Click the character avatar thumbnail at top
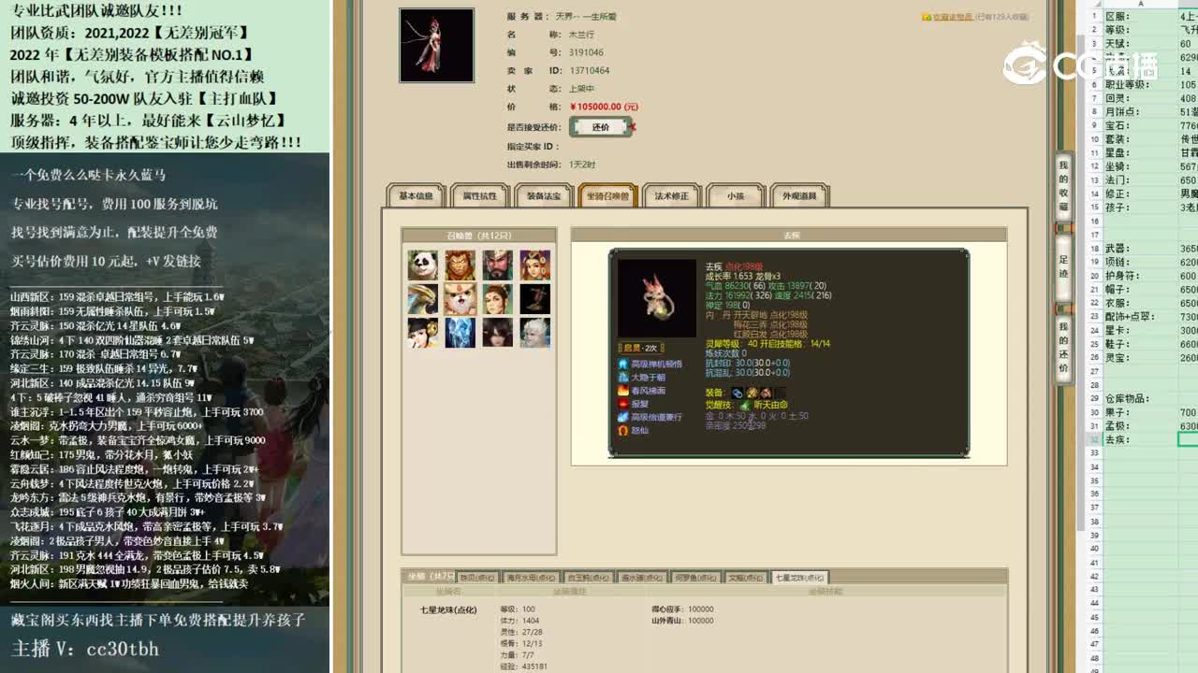The image size is (1198, 673). pyautogui.click(x=436, y=45)
